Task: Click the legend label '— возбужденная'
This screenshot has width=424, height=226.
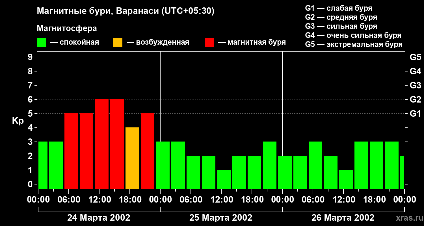Action: tap(158, 43)
